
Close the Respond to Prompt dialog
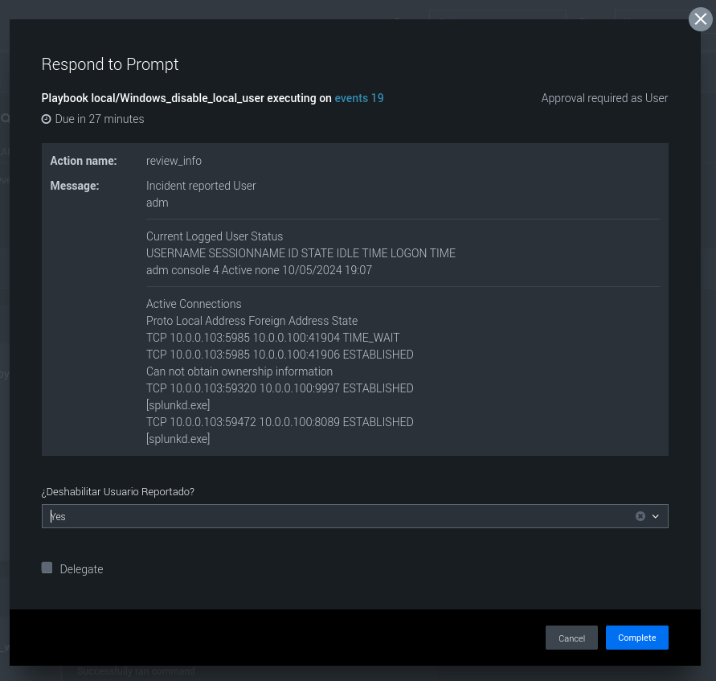(x=701, y=19)
